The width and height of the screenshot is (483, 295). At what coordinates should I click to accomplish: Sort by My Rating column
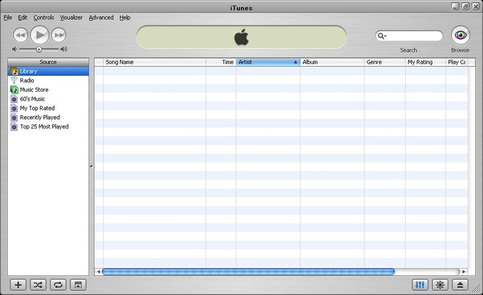point(425,62)
